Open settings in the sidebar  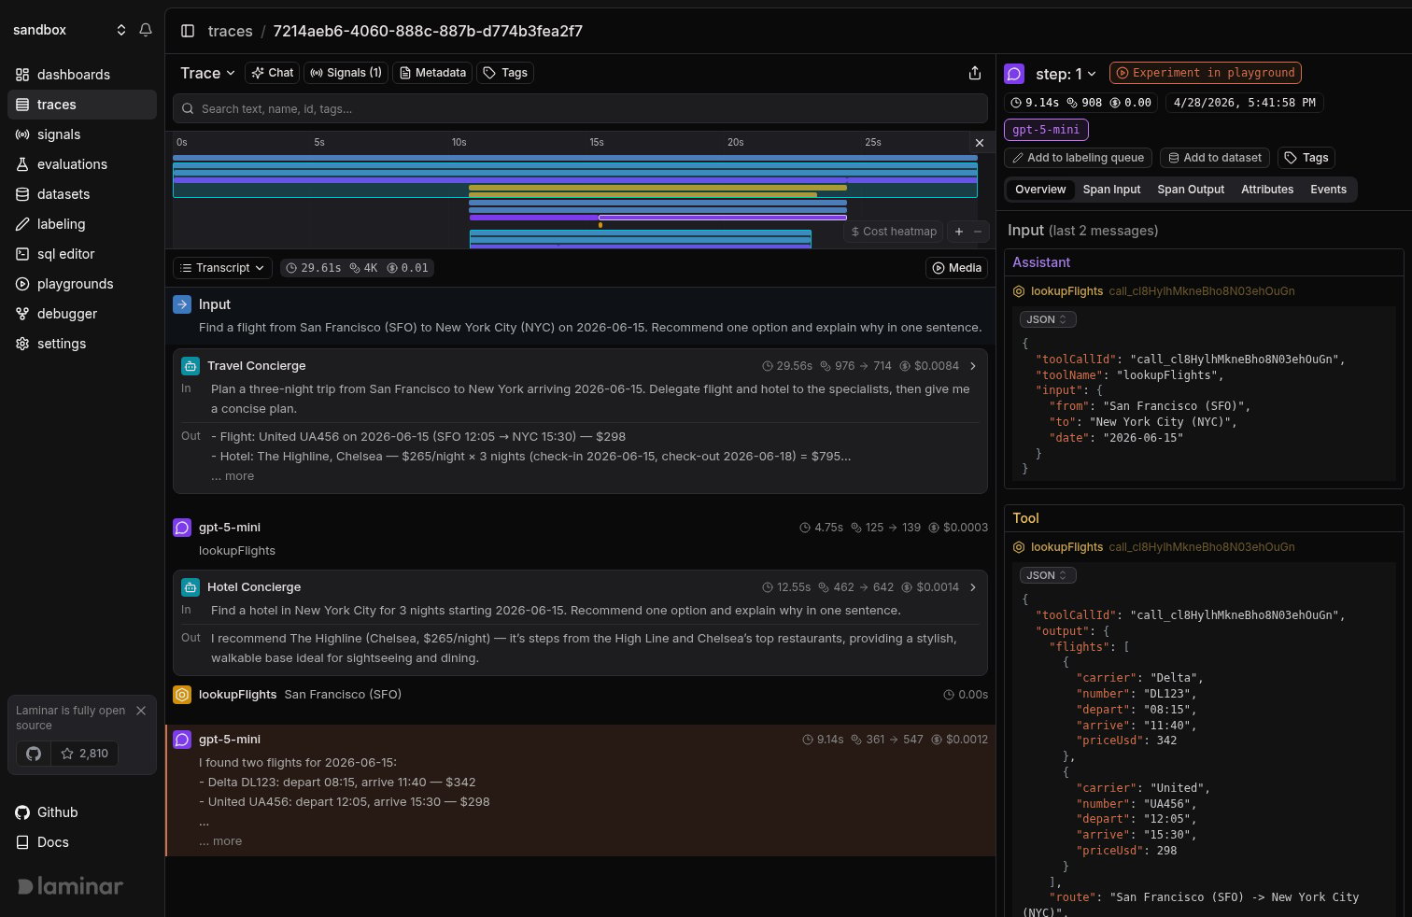(82, 344)
